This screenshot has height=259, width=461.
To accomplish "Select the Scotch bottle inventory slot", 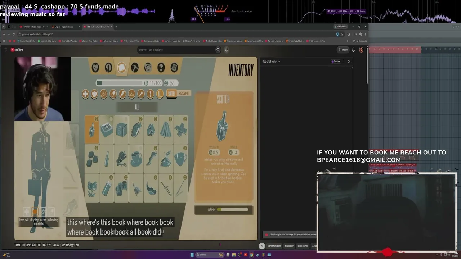I will [x=91, y=129].
